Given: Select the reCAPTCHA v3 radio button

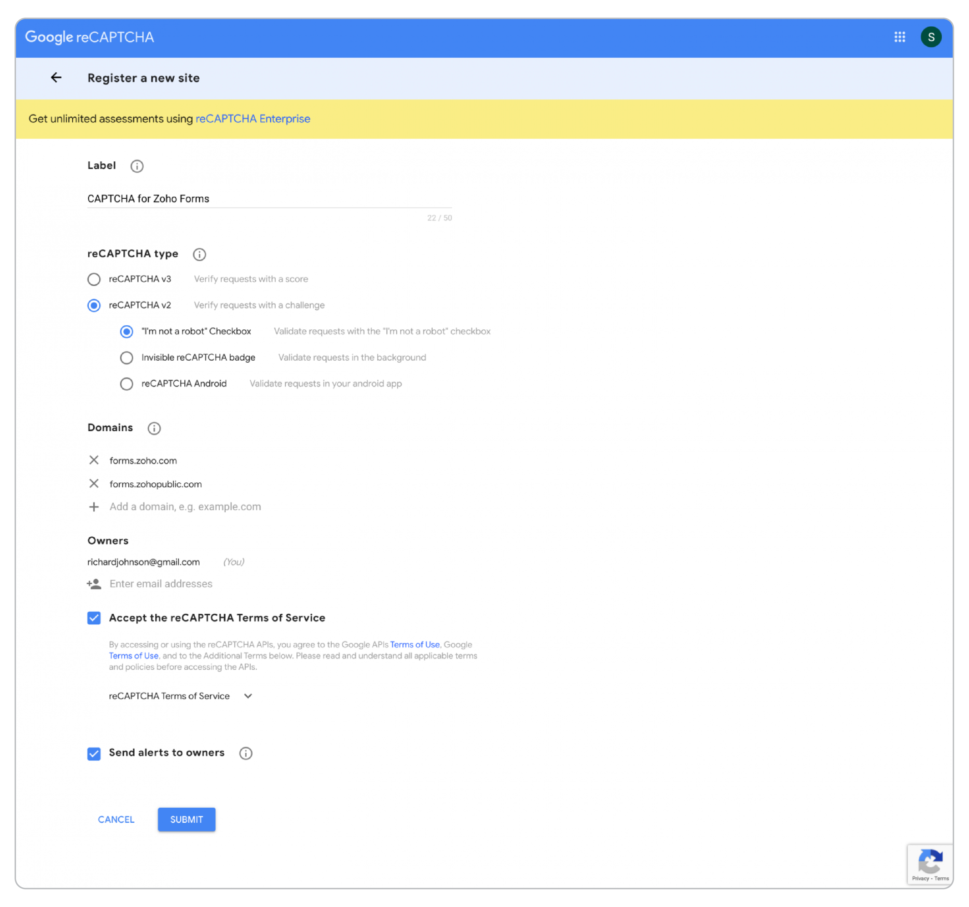Looking at the screenshot, I should [x=94, y=279].
